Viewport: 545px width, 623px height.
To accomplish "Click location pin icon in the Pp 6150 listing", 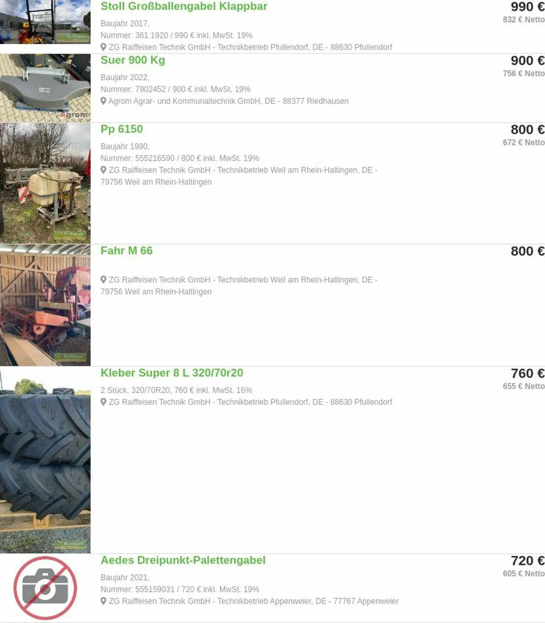I will [x=103, y=170].
